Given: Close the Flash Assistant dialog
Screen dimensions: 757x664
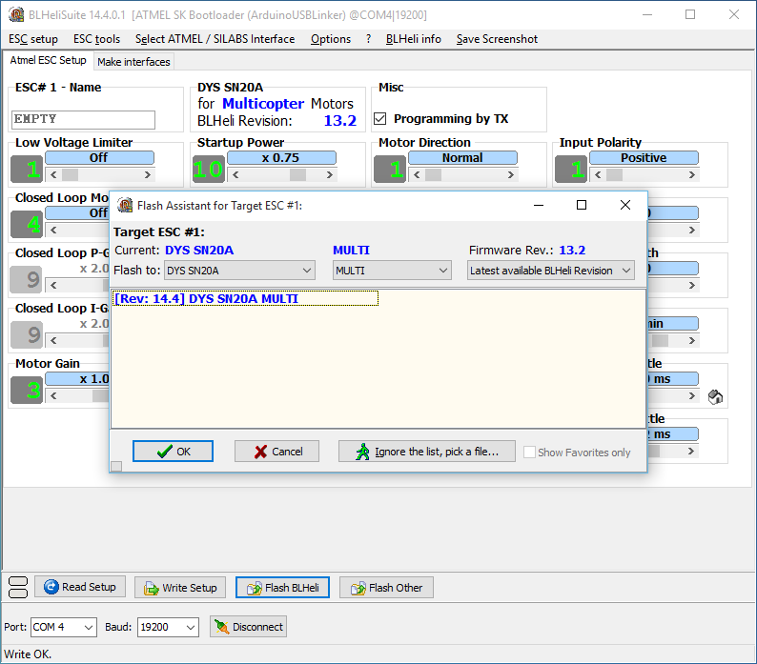Looking at the screenshot, I should pyautogui.click(x=625, y=205).
